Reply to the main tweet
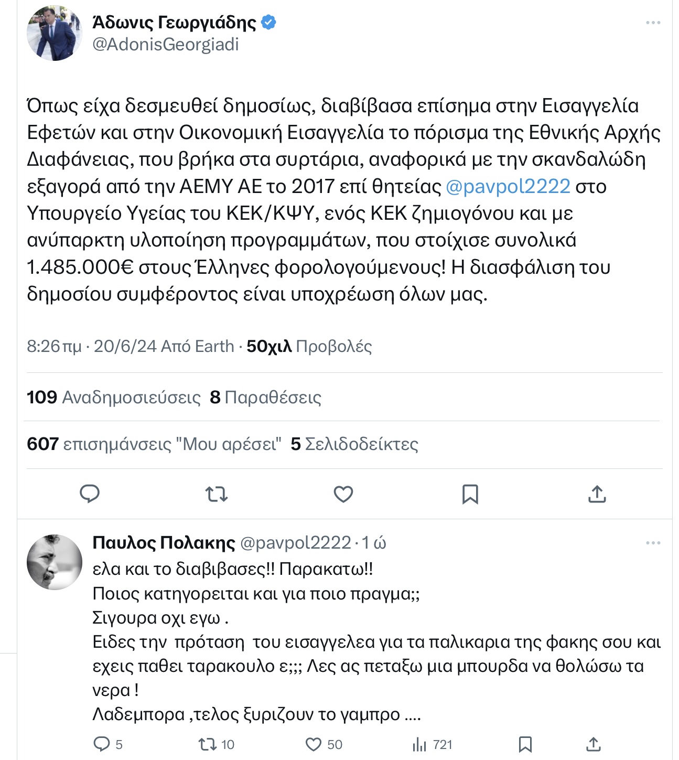The image size is (679, 760). (x=90, y=494)
